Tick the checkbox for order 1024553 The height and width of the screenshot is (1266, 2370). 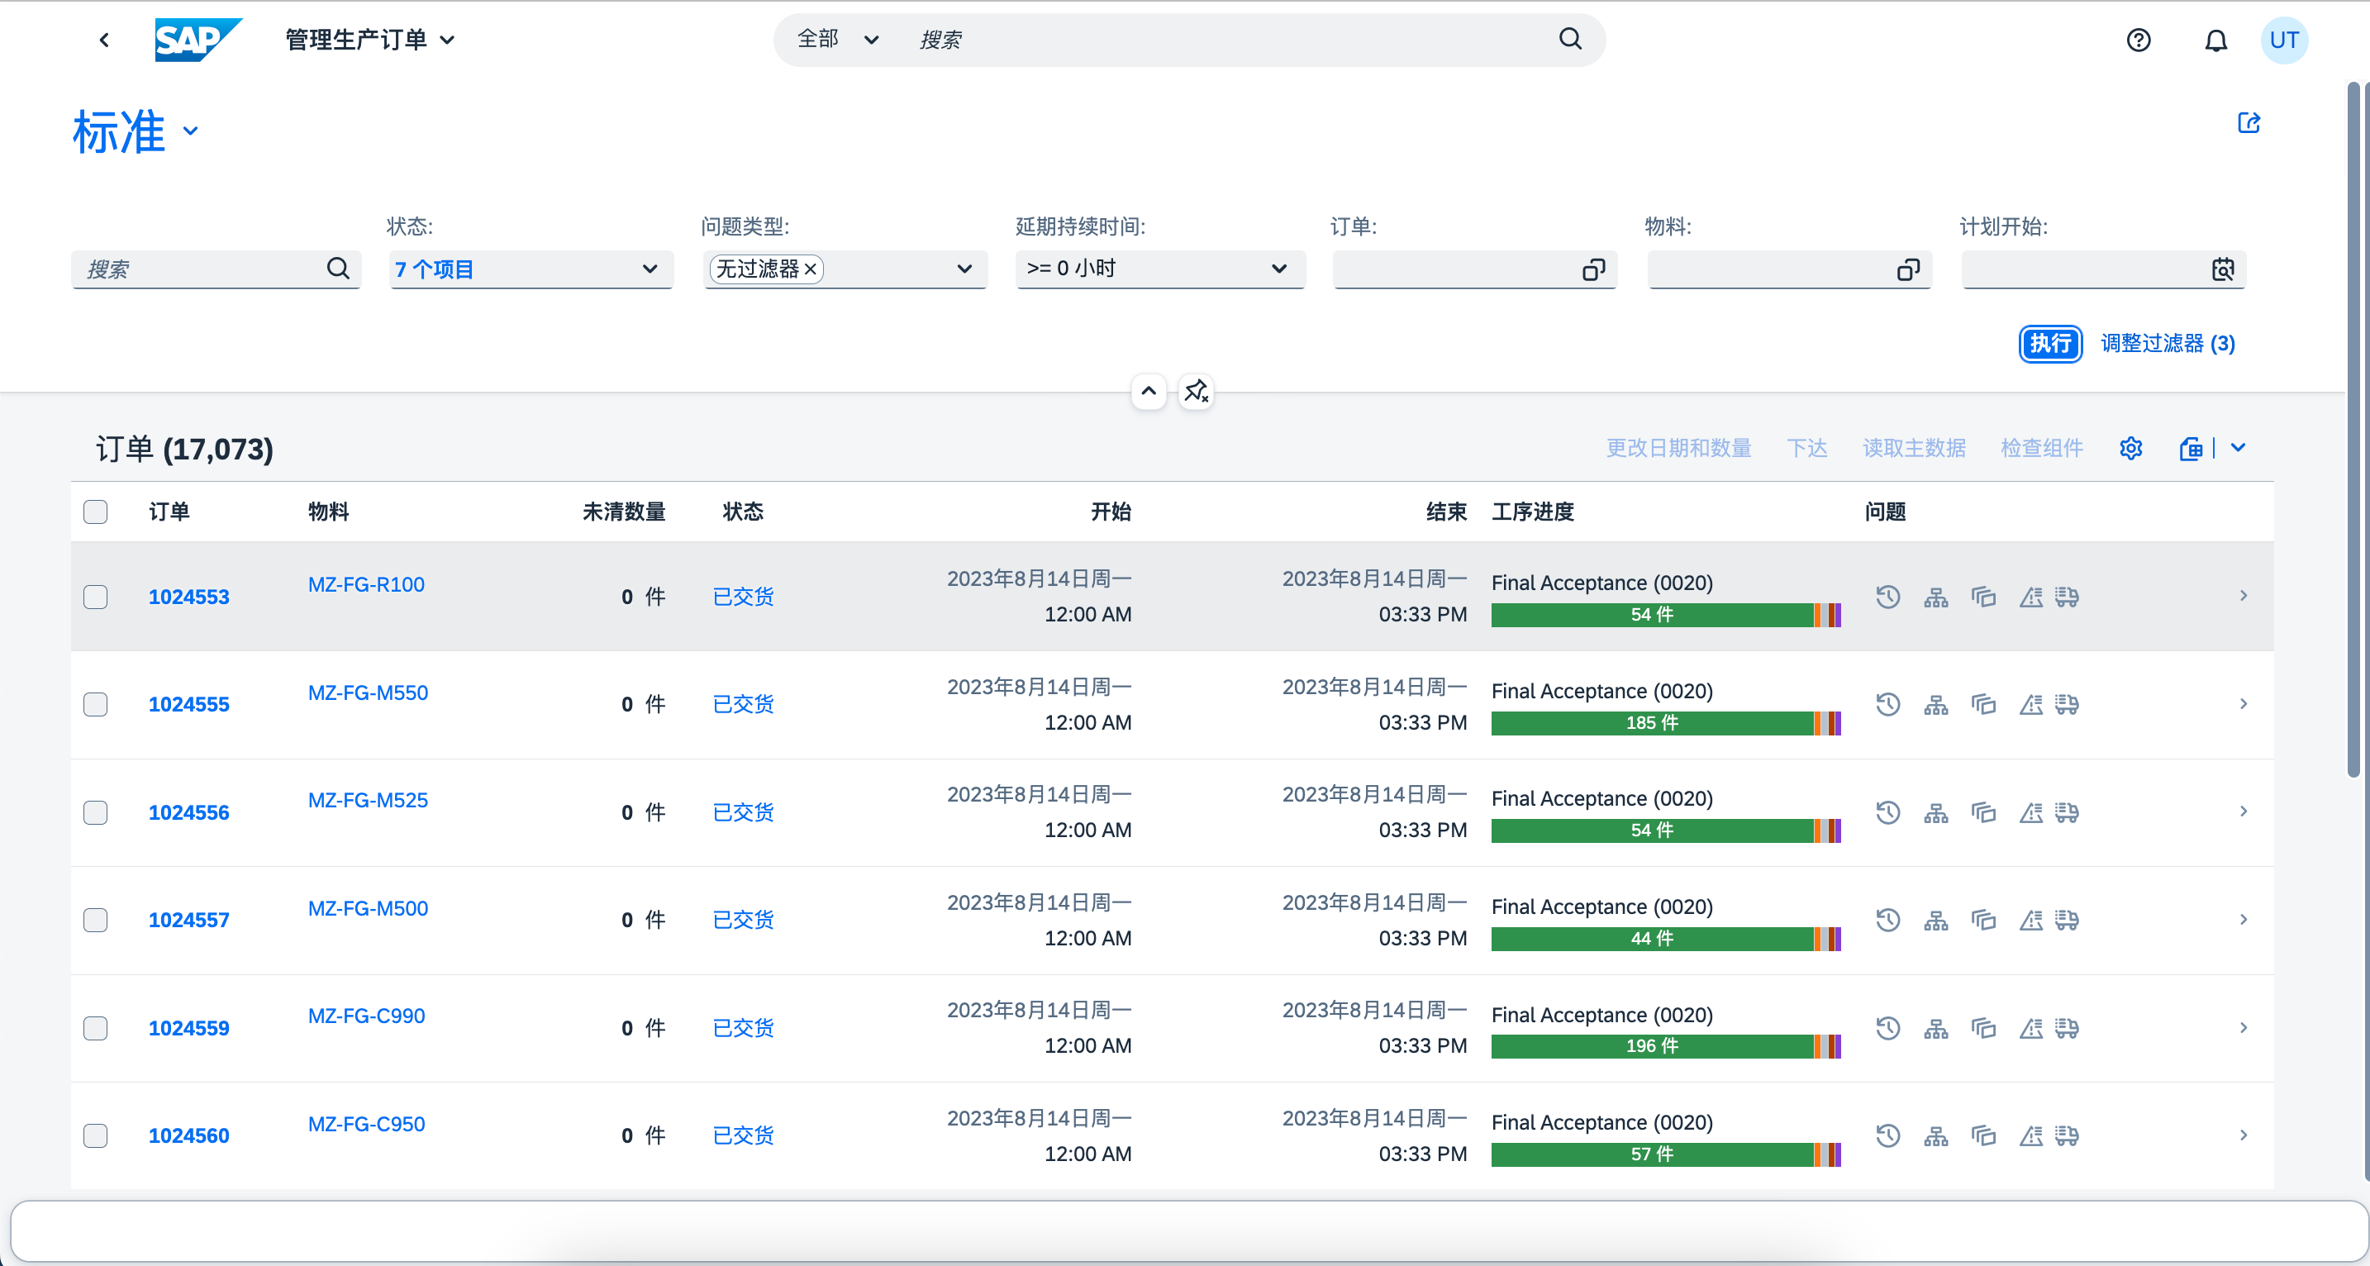click(x=96, y=596)
